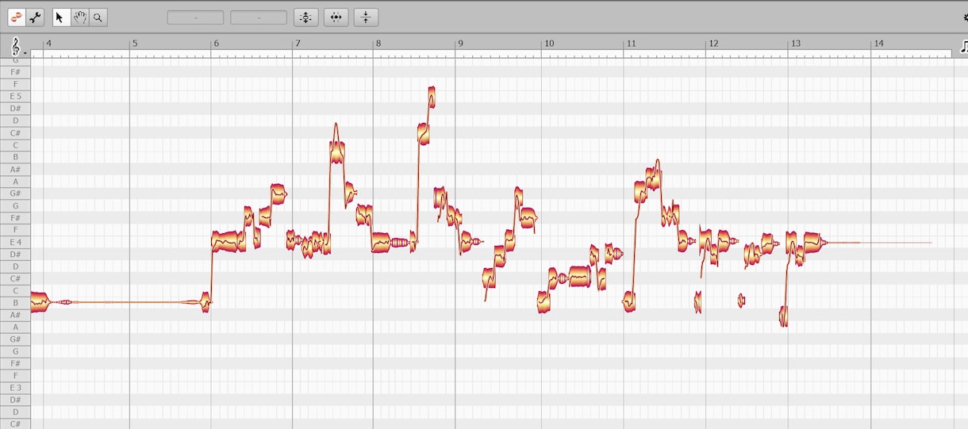Click the E 5 pitch label
968x429 pixels.
(15, 96)
